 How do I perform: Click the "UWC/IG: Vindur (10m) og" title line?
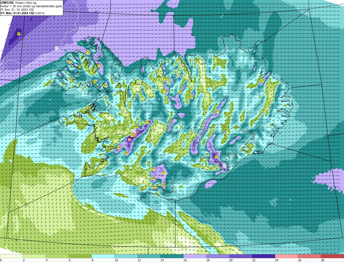click(x=18, y=3)
